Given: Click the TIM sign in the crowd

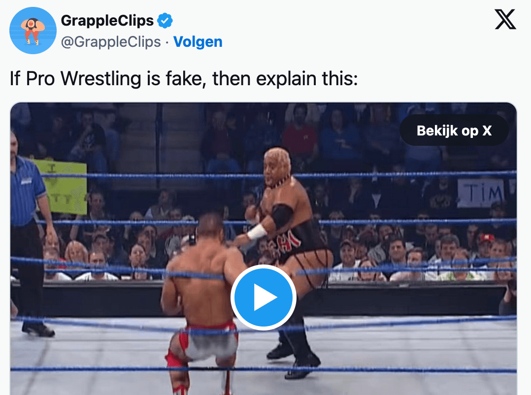Looking at the screenshot, I should coord(481,193).
